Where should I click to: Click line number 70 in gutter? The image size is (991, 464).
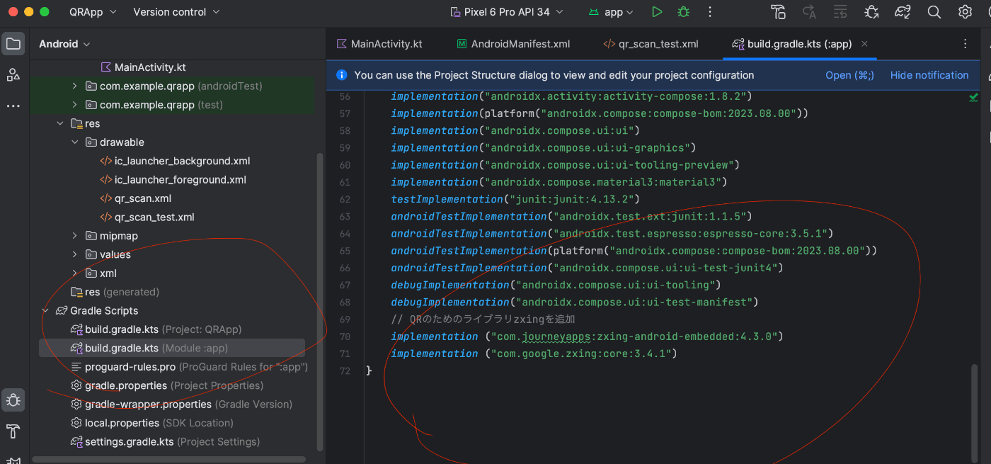[345, 336]
